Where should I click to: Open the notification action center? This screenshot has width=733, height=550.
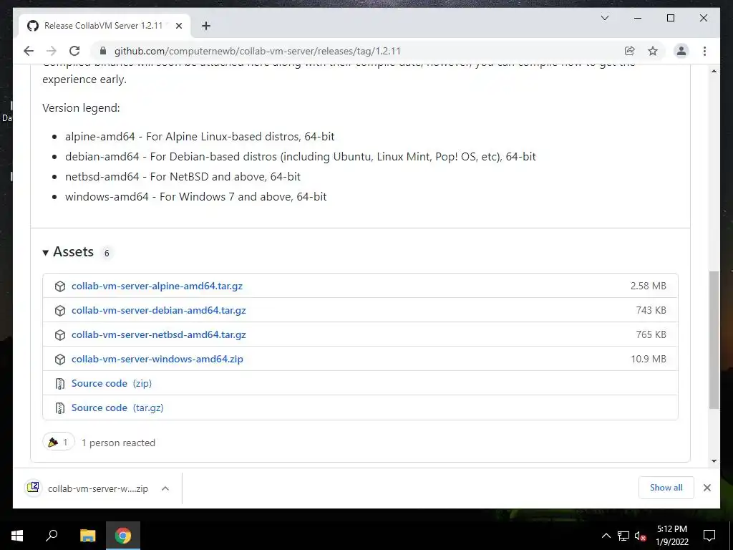click(709, 536)
